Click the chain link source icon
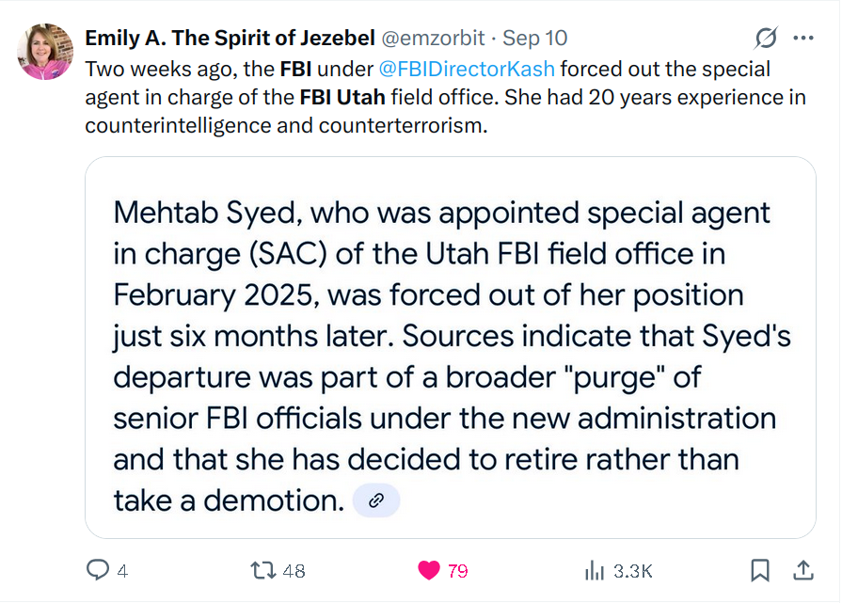The image size is (842, 603). [x=376, y=500]
